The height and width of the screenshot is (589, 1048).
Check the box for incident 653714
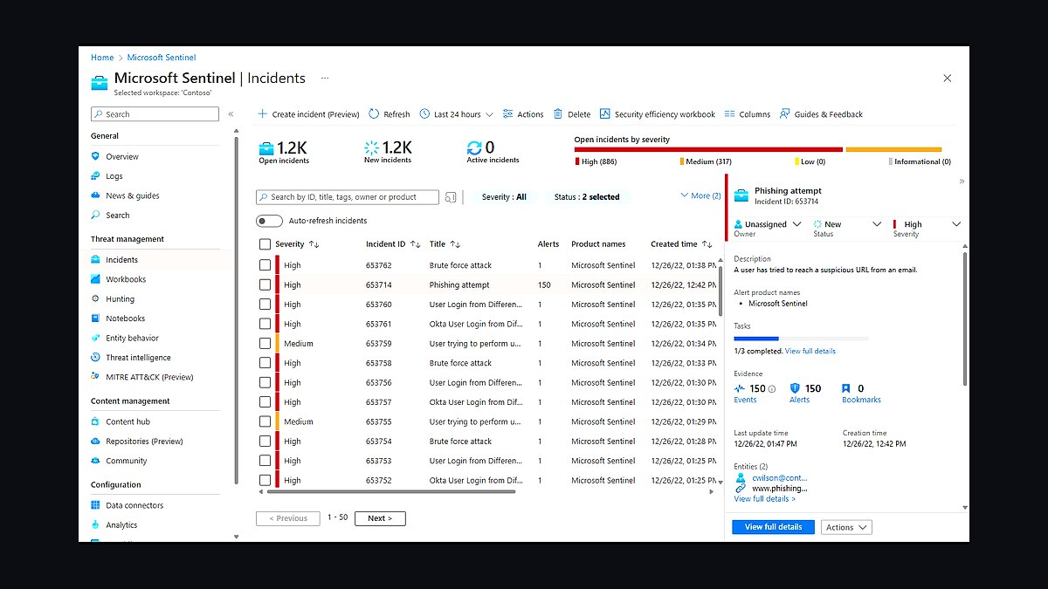[x=265, y=284]
